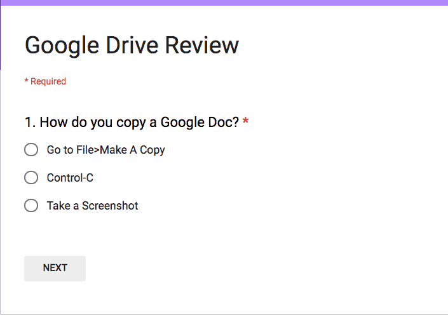Click the word 'Drive' in the title

click(132, 45)
